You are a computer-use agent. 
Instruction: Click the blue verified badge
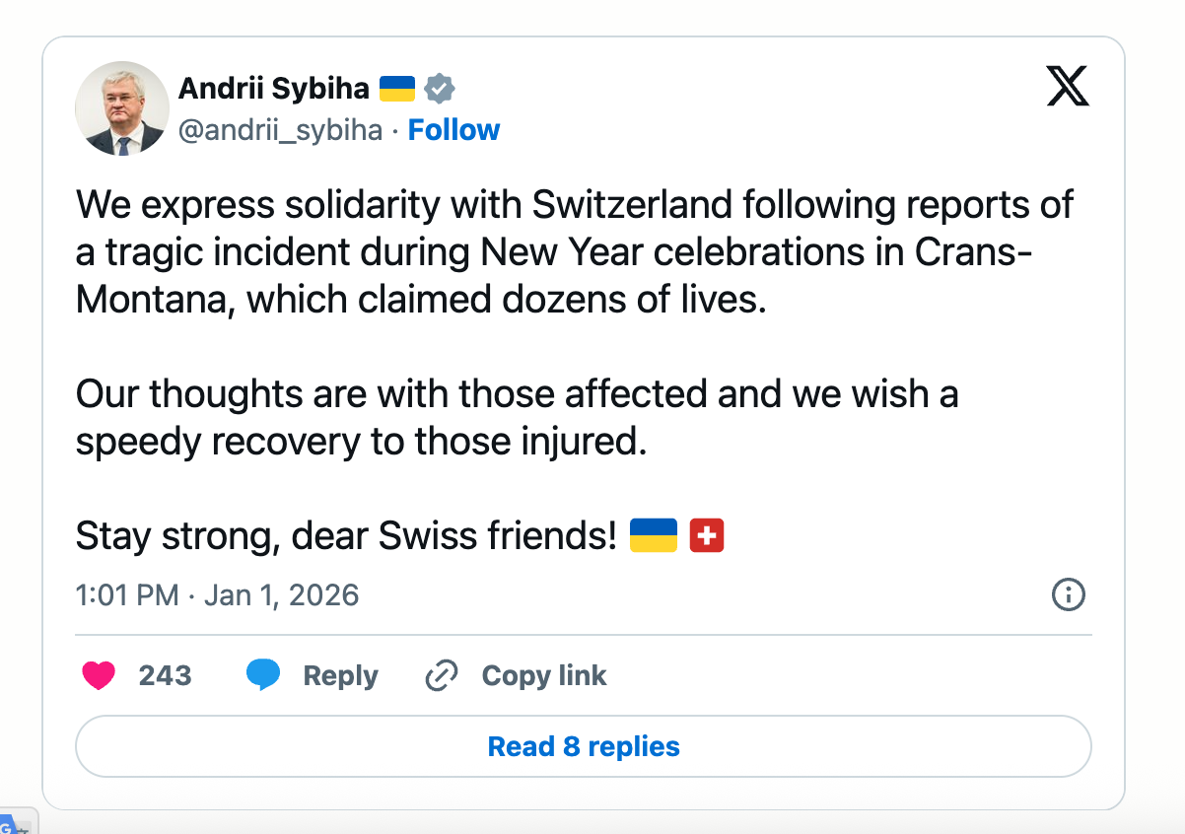(x=440, y=89)
